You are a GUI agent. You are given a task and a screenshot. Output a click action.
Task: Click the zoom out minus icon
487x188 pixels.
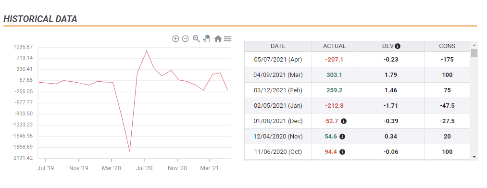click(185, 39)
